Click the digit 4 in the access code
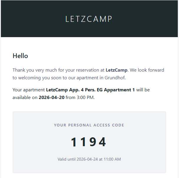Viewport: 179px width, 178px height. [x=102, y=142]
